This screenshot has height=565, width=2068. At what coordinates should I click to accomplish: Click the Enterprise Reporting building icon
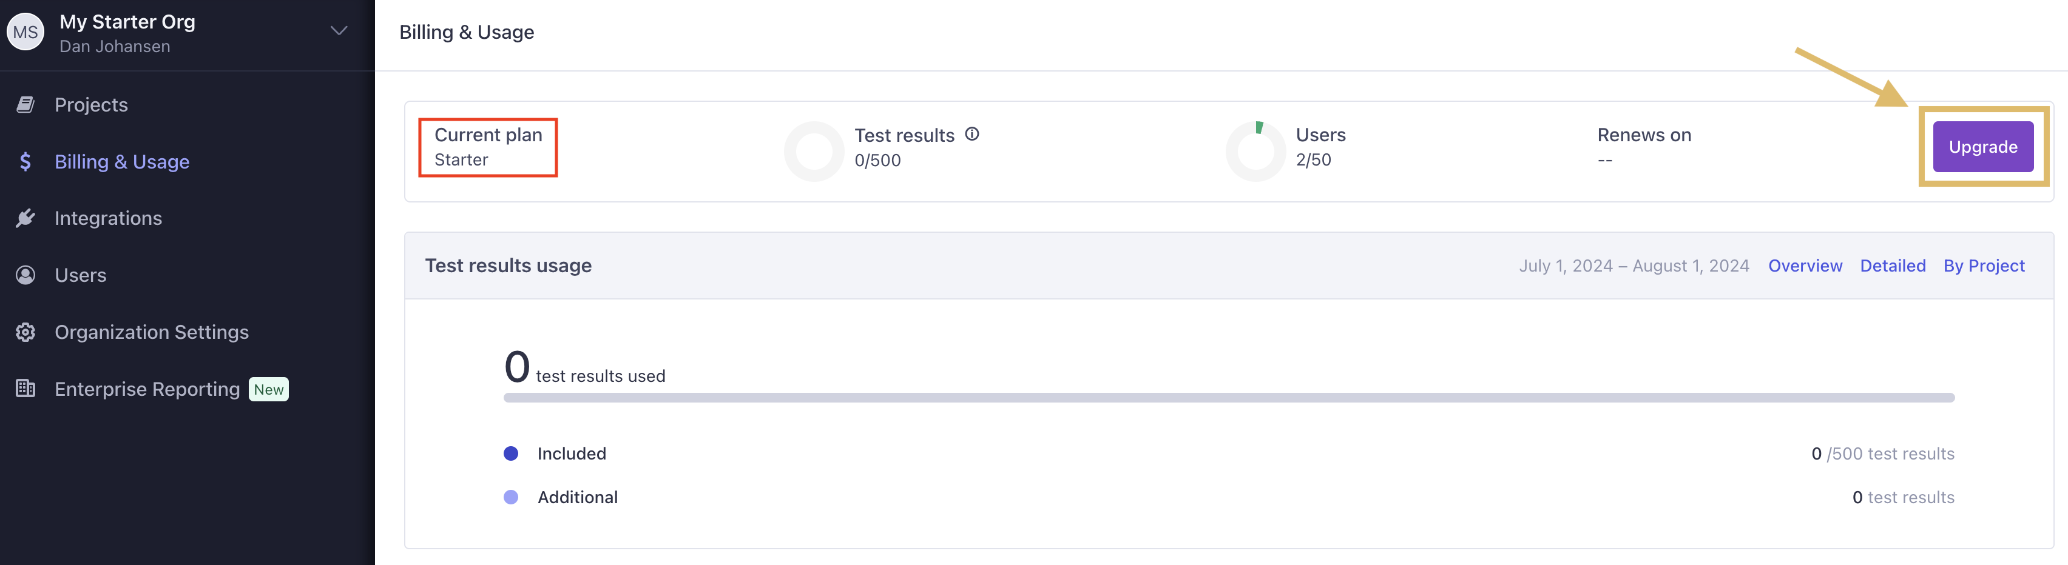pyautogui.click(x=25, y=389)
